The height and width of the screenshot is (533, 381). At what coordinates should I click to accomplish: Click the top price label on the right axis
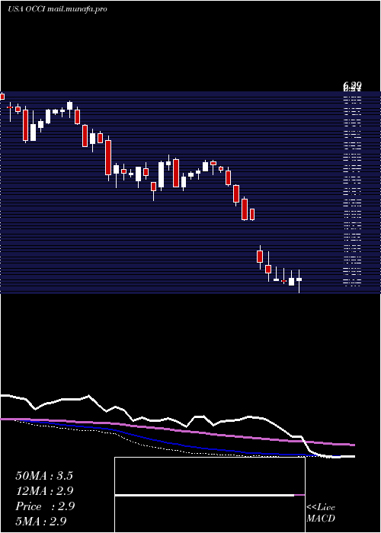point(352,85)
